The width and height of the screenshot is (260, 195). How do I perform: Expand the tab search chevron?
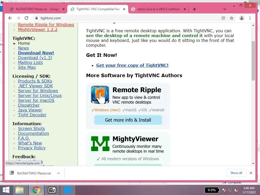tap(225, 9)
